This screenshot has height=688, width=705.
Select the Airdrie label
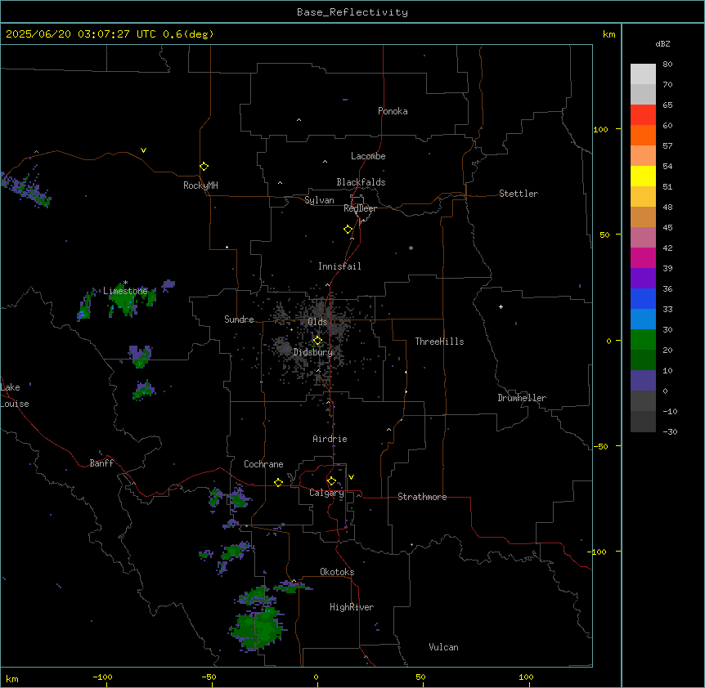coord(330,439)
